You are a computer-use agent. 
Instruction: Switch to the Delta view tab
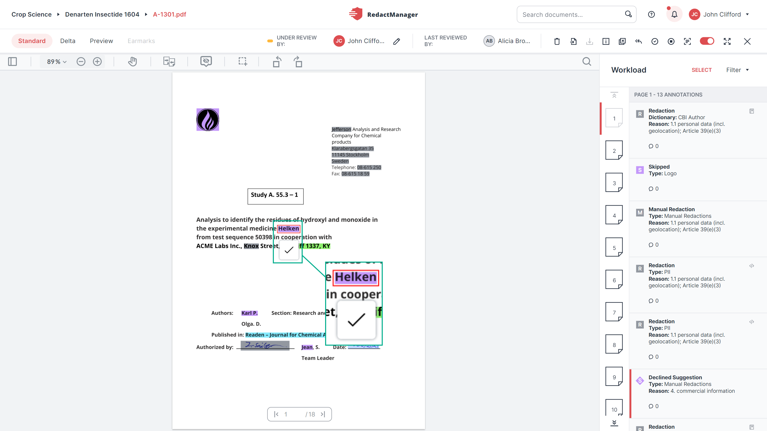point(68,41)
